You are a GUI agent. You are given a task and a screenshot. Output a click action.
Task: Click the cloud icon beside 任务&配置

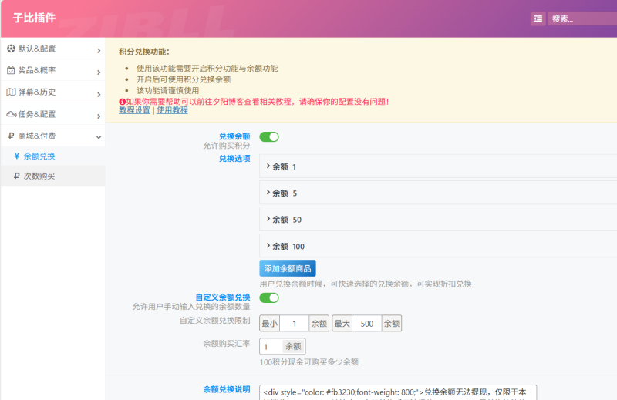coord(12,114)
